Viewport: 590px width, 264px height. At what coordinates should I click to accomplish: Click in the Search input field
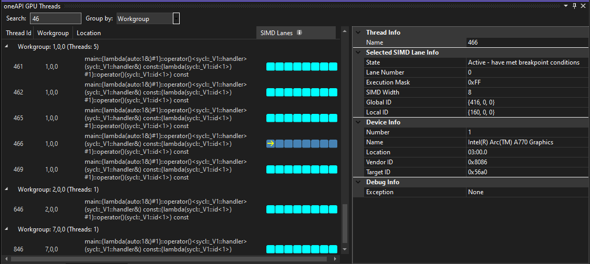coord(55,19)
